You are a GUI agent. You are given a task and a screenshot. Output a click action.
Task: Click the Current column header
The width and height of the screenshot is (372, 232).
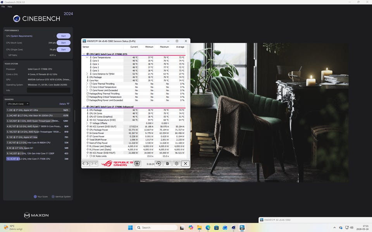pyautogui.click(x=134, y=47)
